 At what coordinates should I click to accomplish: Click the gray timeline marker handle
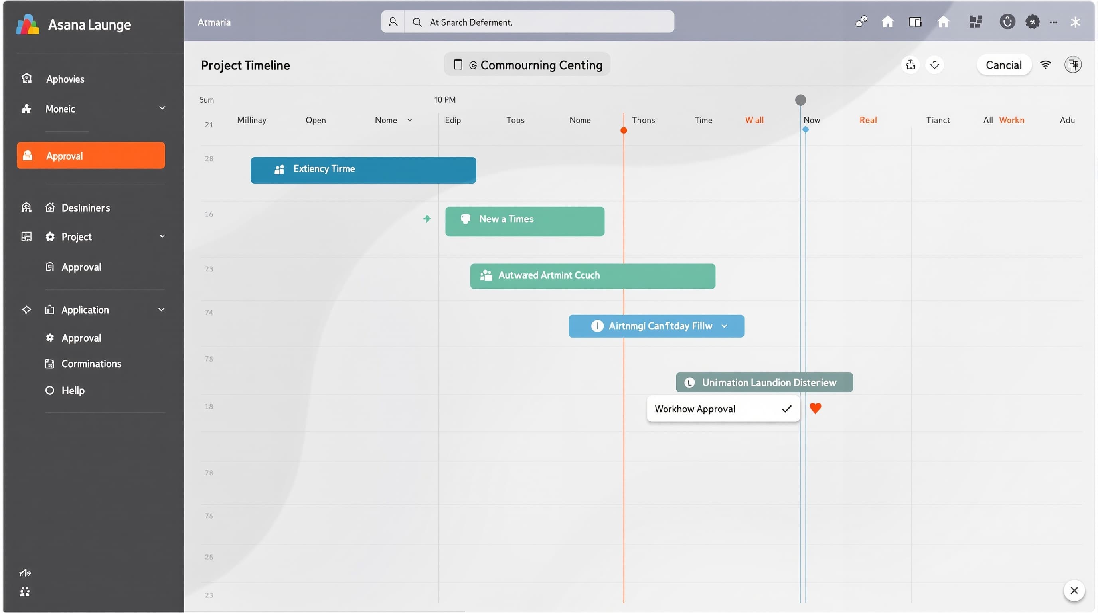tap(800, 100)
